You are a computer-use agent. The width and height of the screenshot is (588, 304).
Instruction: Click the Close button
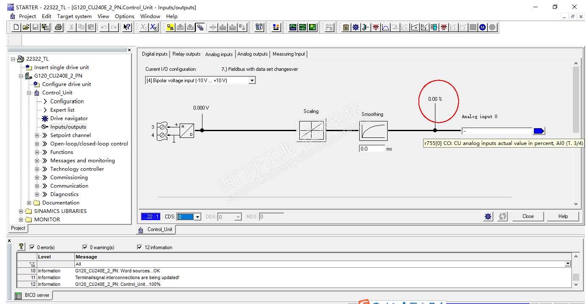click(528, 216)
